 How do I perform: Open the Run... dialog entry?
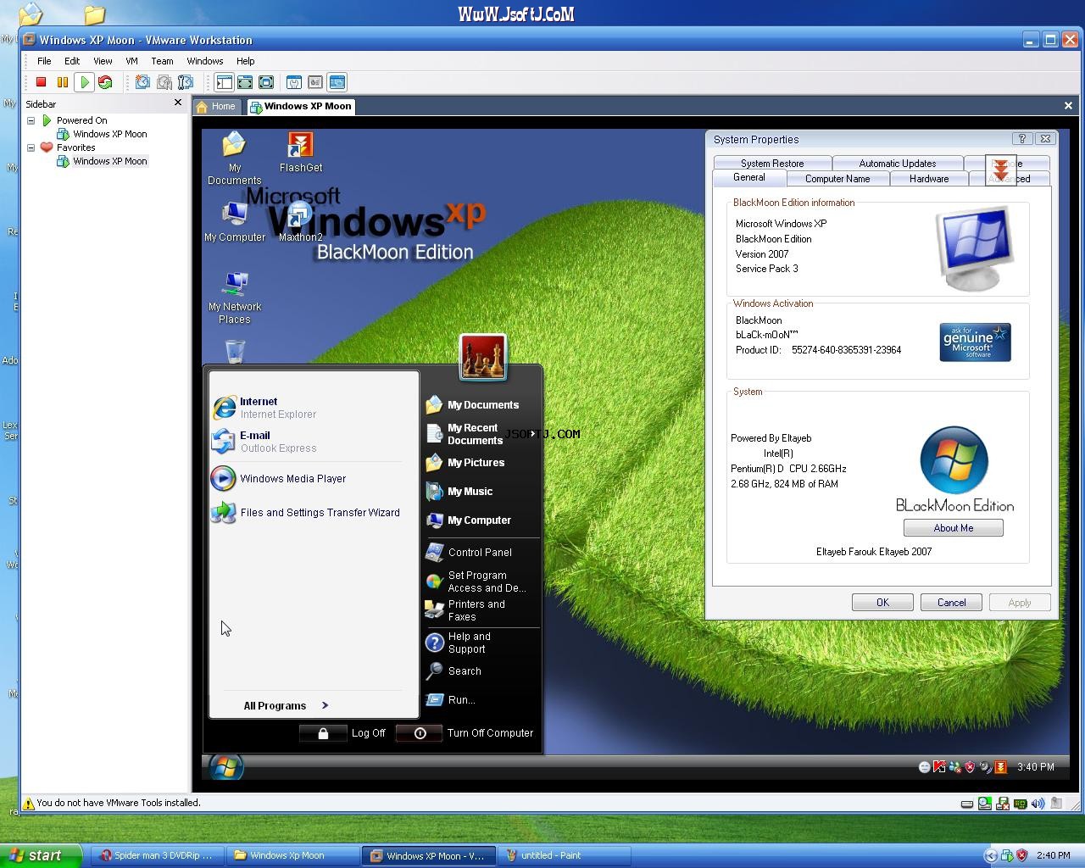481,700
